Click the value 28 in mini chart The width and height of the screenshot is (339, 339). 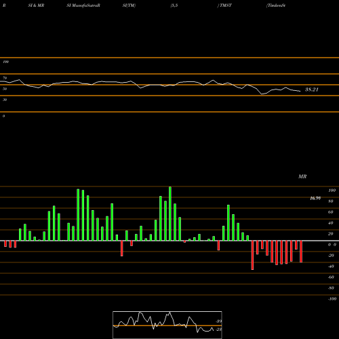[219, 330]
